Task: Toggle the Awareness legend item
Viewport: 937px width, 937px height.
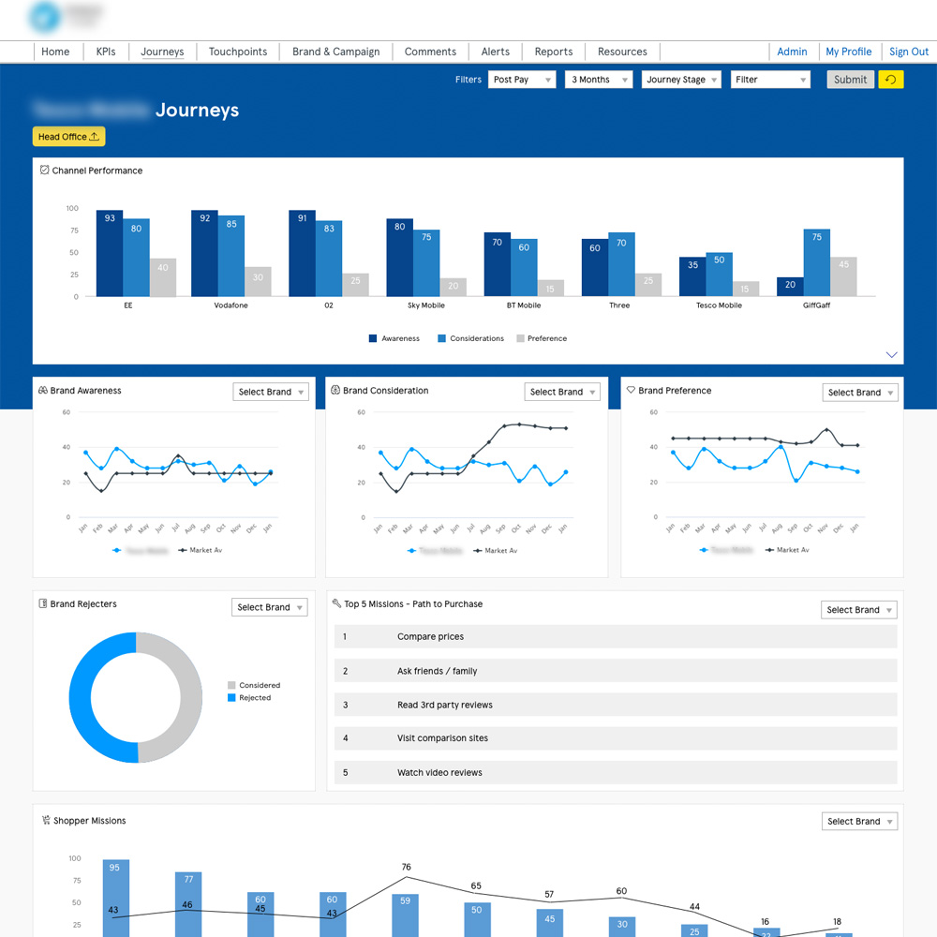Action: 394,338
